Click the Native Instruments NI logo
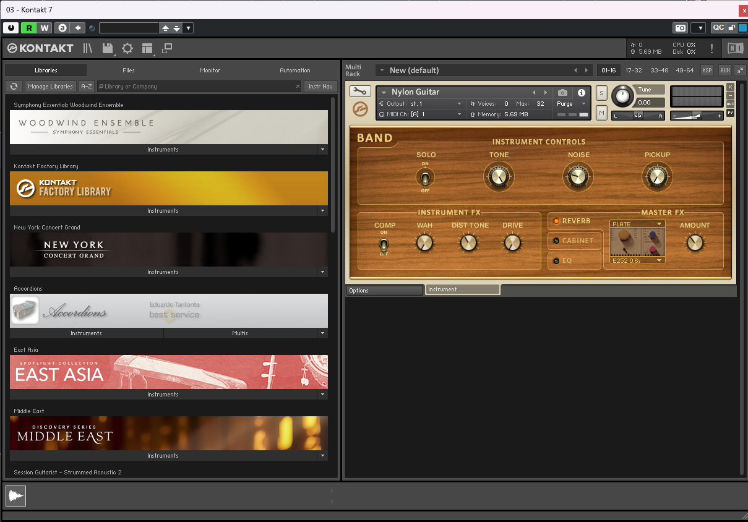The image size is (748, 522). point(736,48)
